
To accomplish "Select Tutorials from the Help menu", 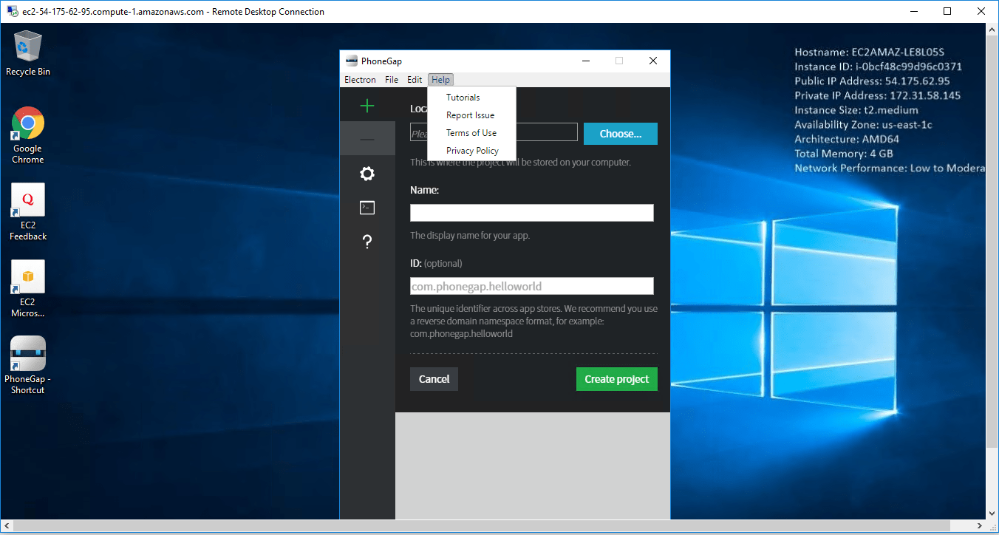I will [463, 98].
